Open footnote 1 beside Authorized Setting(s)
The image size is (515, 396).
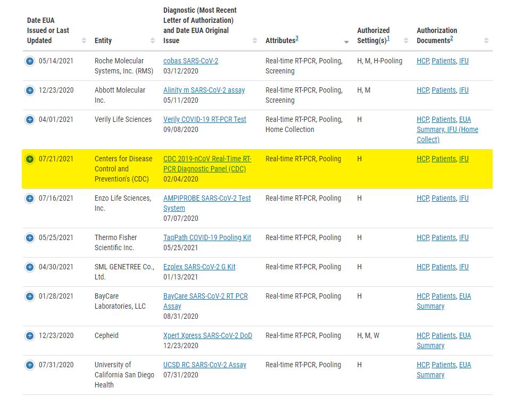click(x=388, y=38)
